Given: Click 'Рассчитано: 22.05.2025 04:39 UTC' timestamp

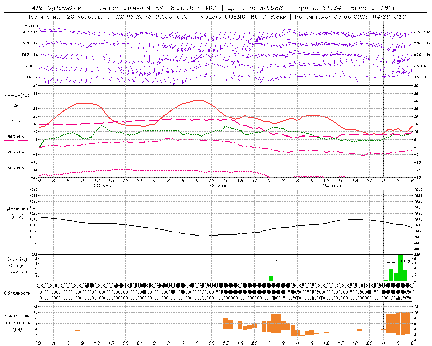Looking at the screenshot, I should pyautogui.click(x=350, y=17).
